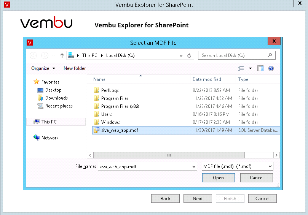This screenshot has width=308, height=215.
Task: Click the Users folder icon
Action: (96, 114)
